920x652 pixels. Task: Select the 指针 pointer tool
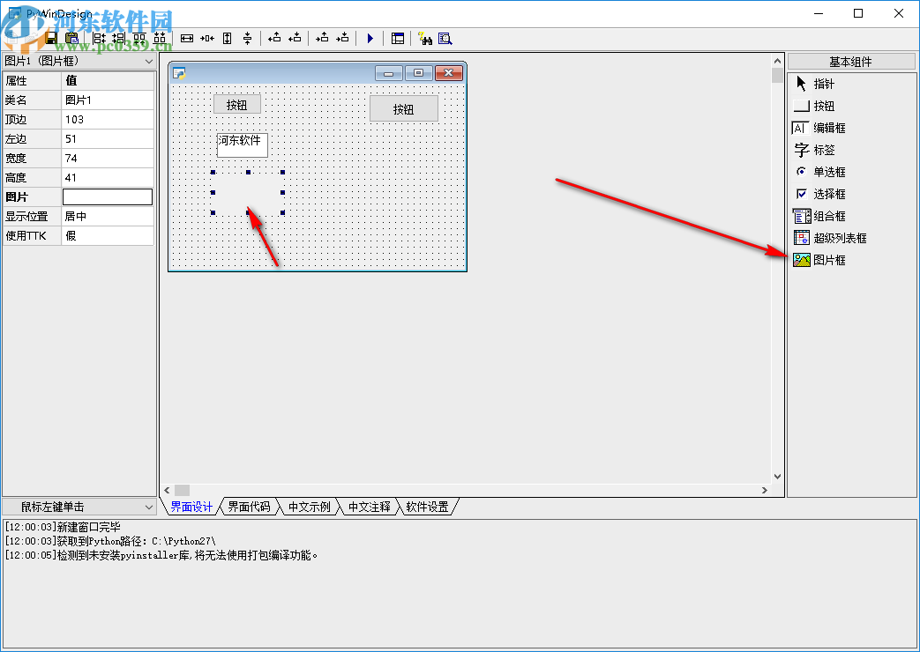click(813, 84)
